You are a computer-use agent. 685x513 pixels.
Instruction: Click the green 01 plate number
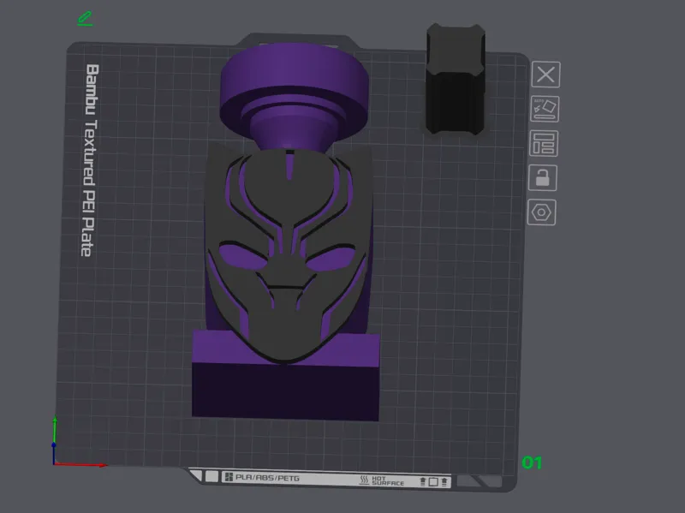532,462
